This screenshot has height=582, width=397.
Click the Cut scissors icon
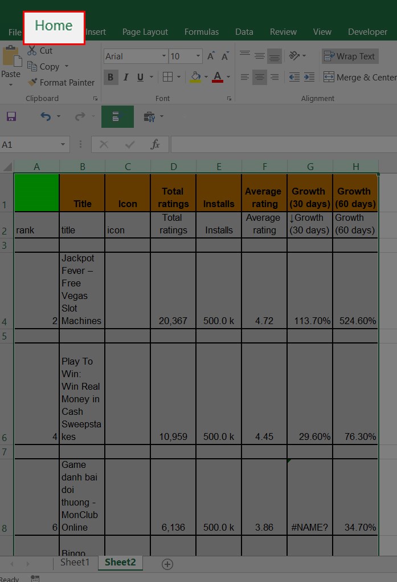click(x=32, y=50)
